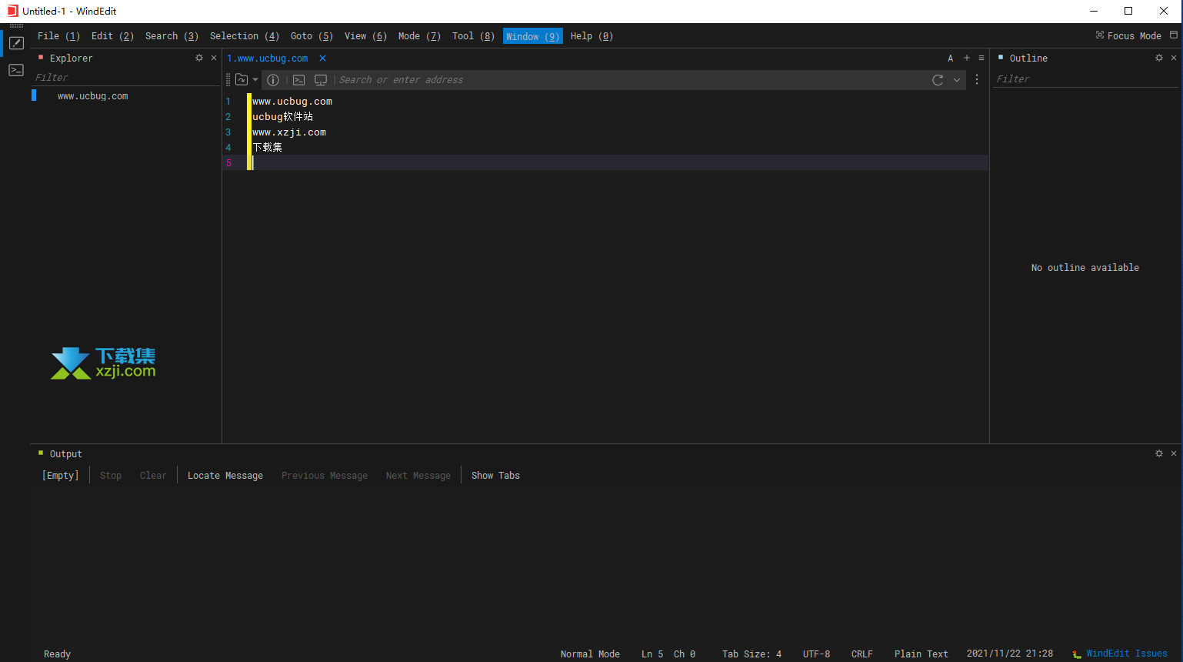The height and width of the screenshot is (662, 1183).
Task: Open the Tool (8) menu
Action: click(x=473, y=36)
